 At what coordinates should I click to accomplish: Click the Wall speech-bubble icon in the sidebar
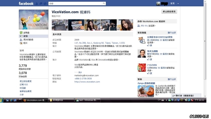(x=21, y=33)
